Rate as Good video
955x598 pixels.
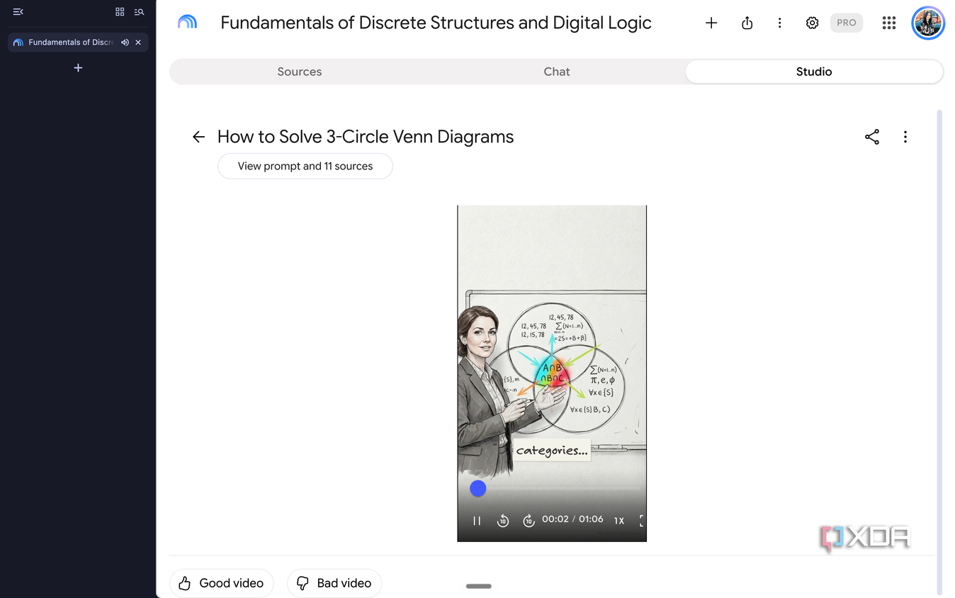[222, 583]
